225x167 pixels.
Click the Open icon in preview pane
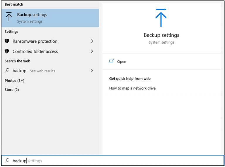(111, 61)
